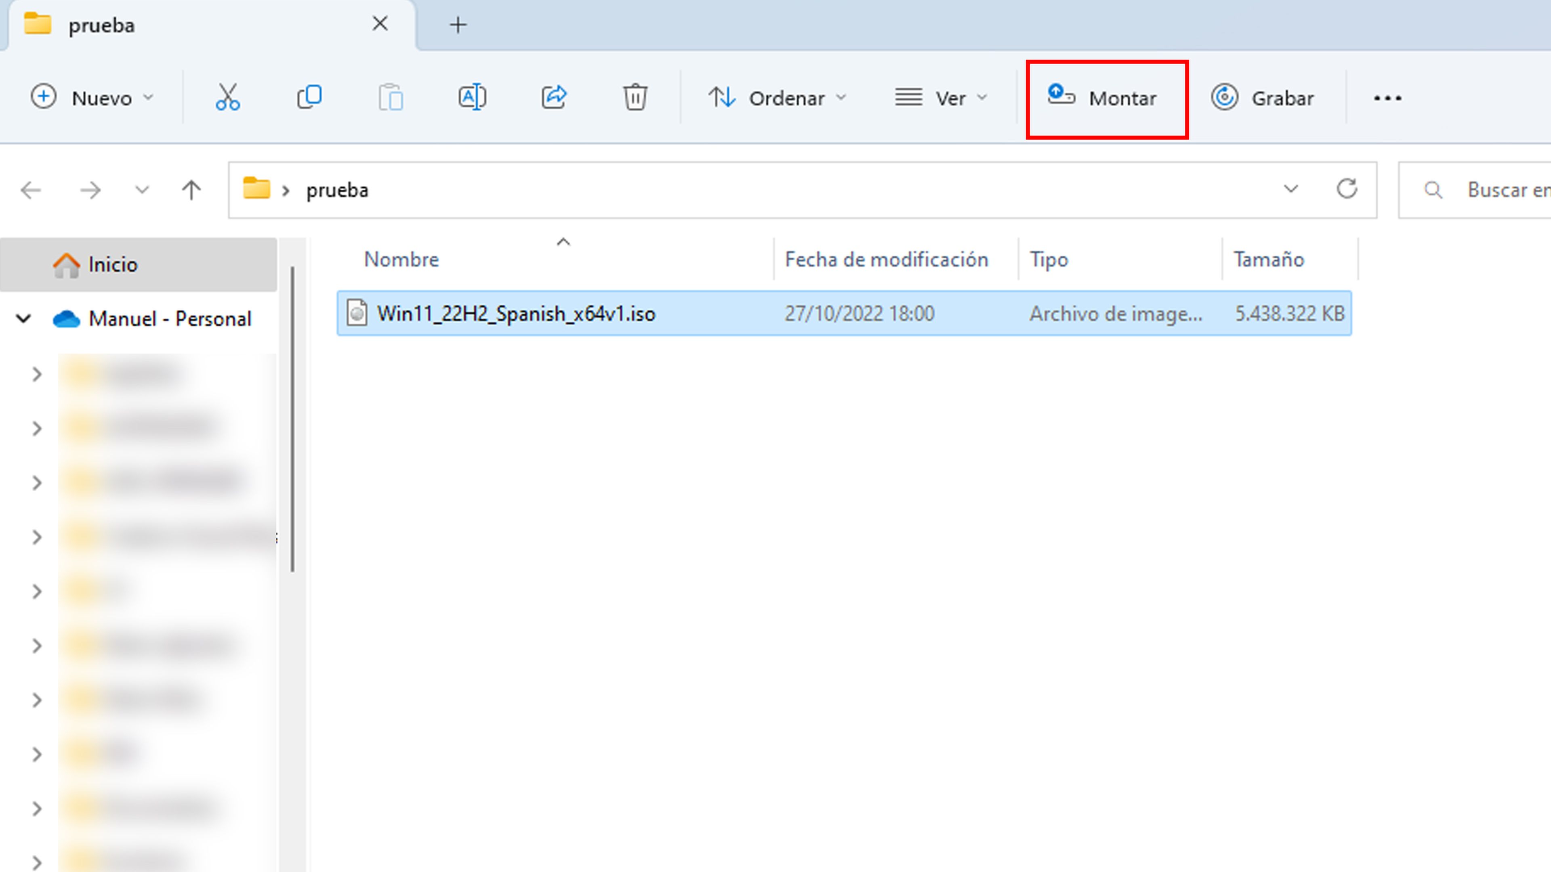Viewport: 1551px width, 872px height.
Task: Close the prueba tab
Action: (380, 24)
